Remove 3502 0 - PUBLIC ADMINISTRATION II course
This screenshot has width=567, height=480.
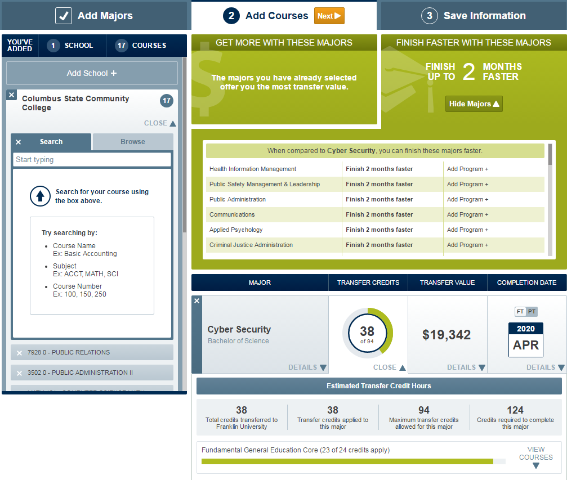click(20, 373)
